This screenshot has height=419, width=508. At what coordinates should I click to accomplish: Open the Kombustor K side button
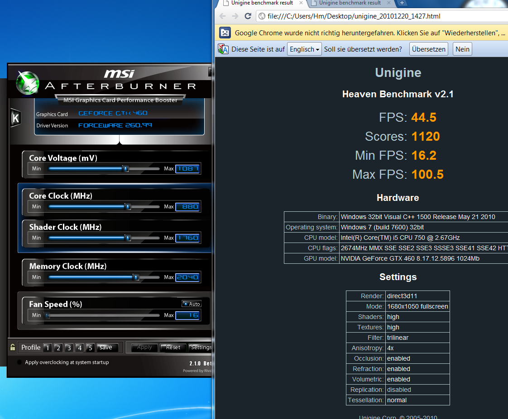15,118
